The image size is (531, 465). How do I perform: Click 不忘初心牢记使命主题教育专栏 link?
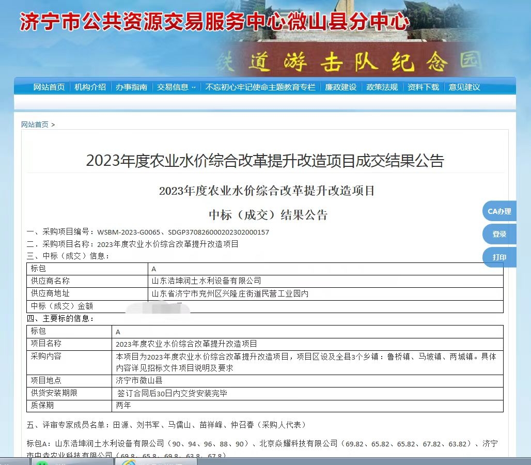coord(258,87)
